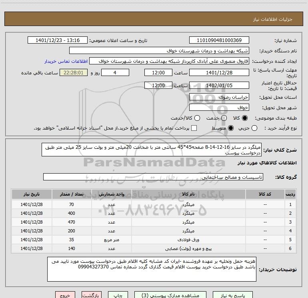This screenshot has width=308, height=298.
Task: Click the توضیحات خریدار notes text area
Action: (x=152, y=269)
